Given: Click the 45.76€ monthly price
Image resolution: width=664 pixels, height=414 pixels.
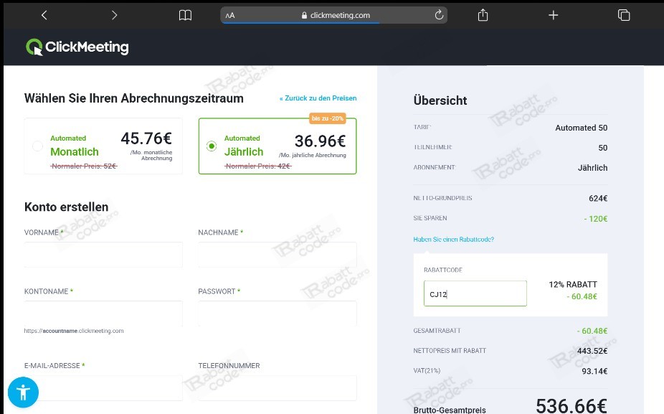Looking at the screenshot, I should coord(146,138).
